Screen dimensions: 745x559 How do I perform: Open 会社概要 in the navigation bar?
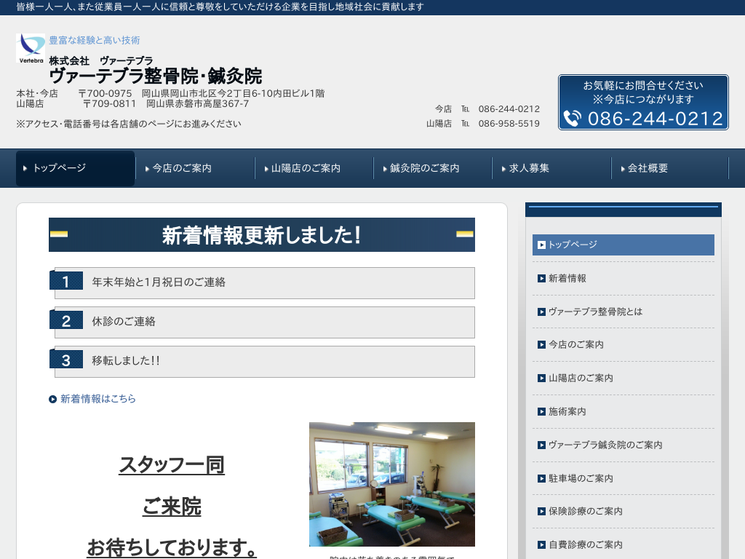click(670, 168)
